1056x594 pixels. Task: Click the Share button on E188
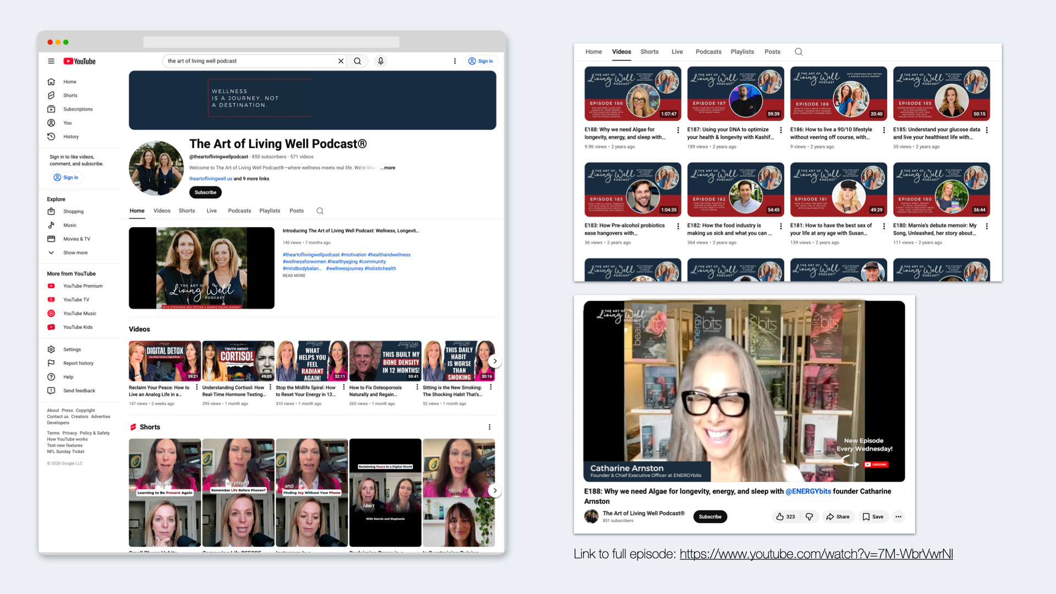tap(838, 517)
